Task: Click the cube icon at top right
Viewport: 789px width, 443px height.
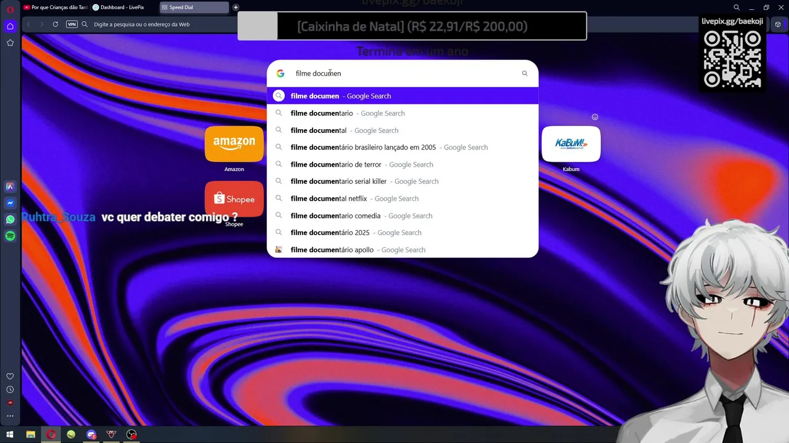Action: point(778,25)
